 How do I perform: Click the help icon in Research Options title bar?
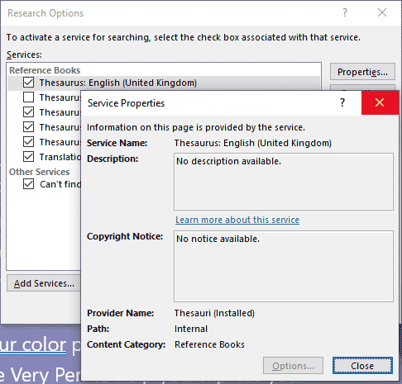coord(345,12)
